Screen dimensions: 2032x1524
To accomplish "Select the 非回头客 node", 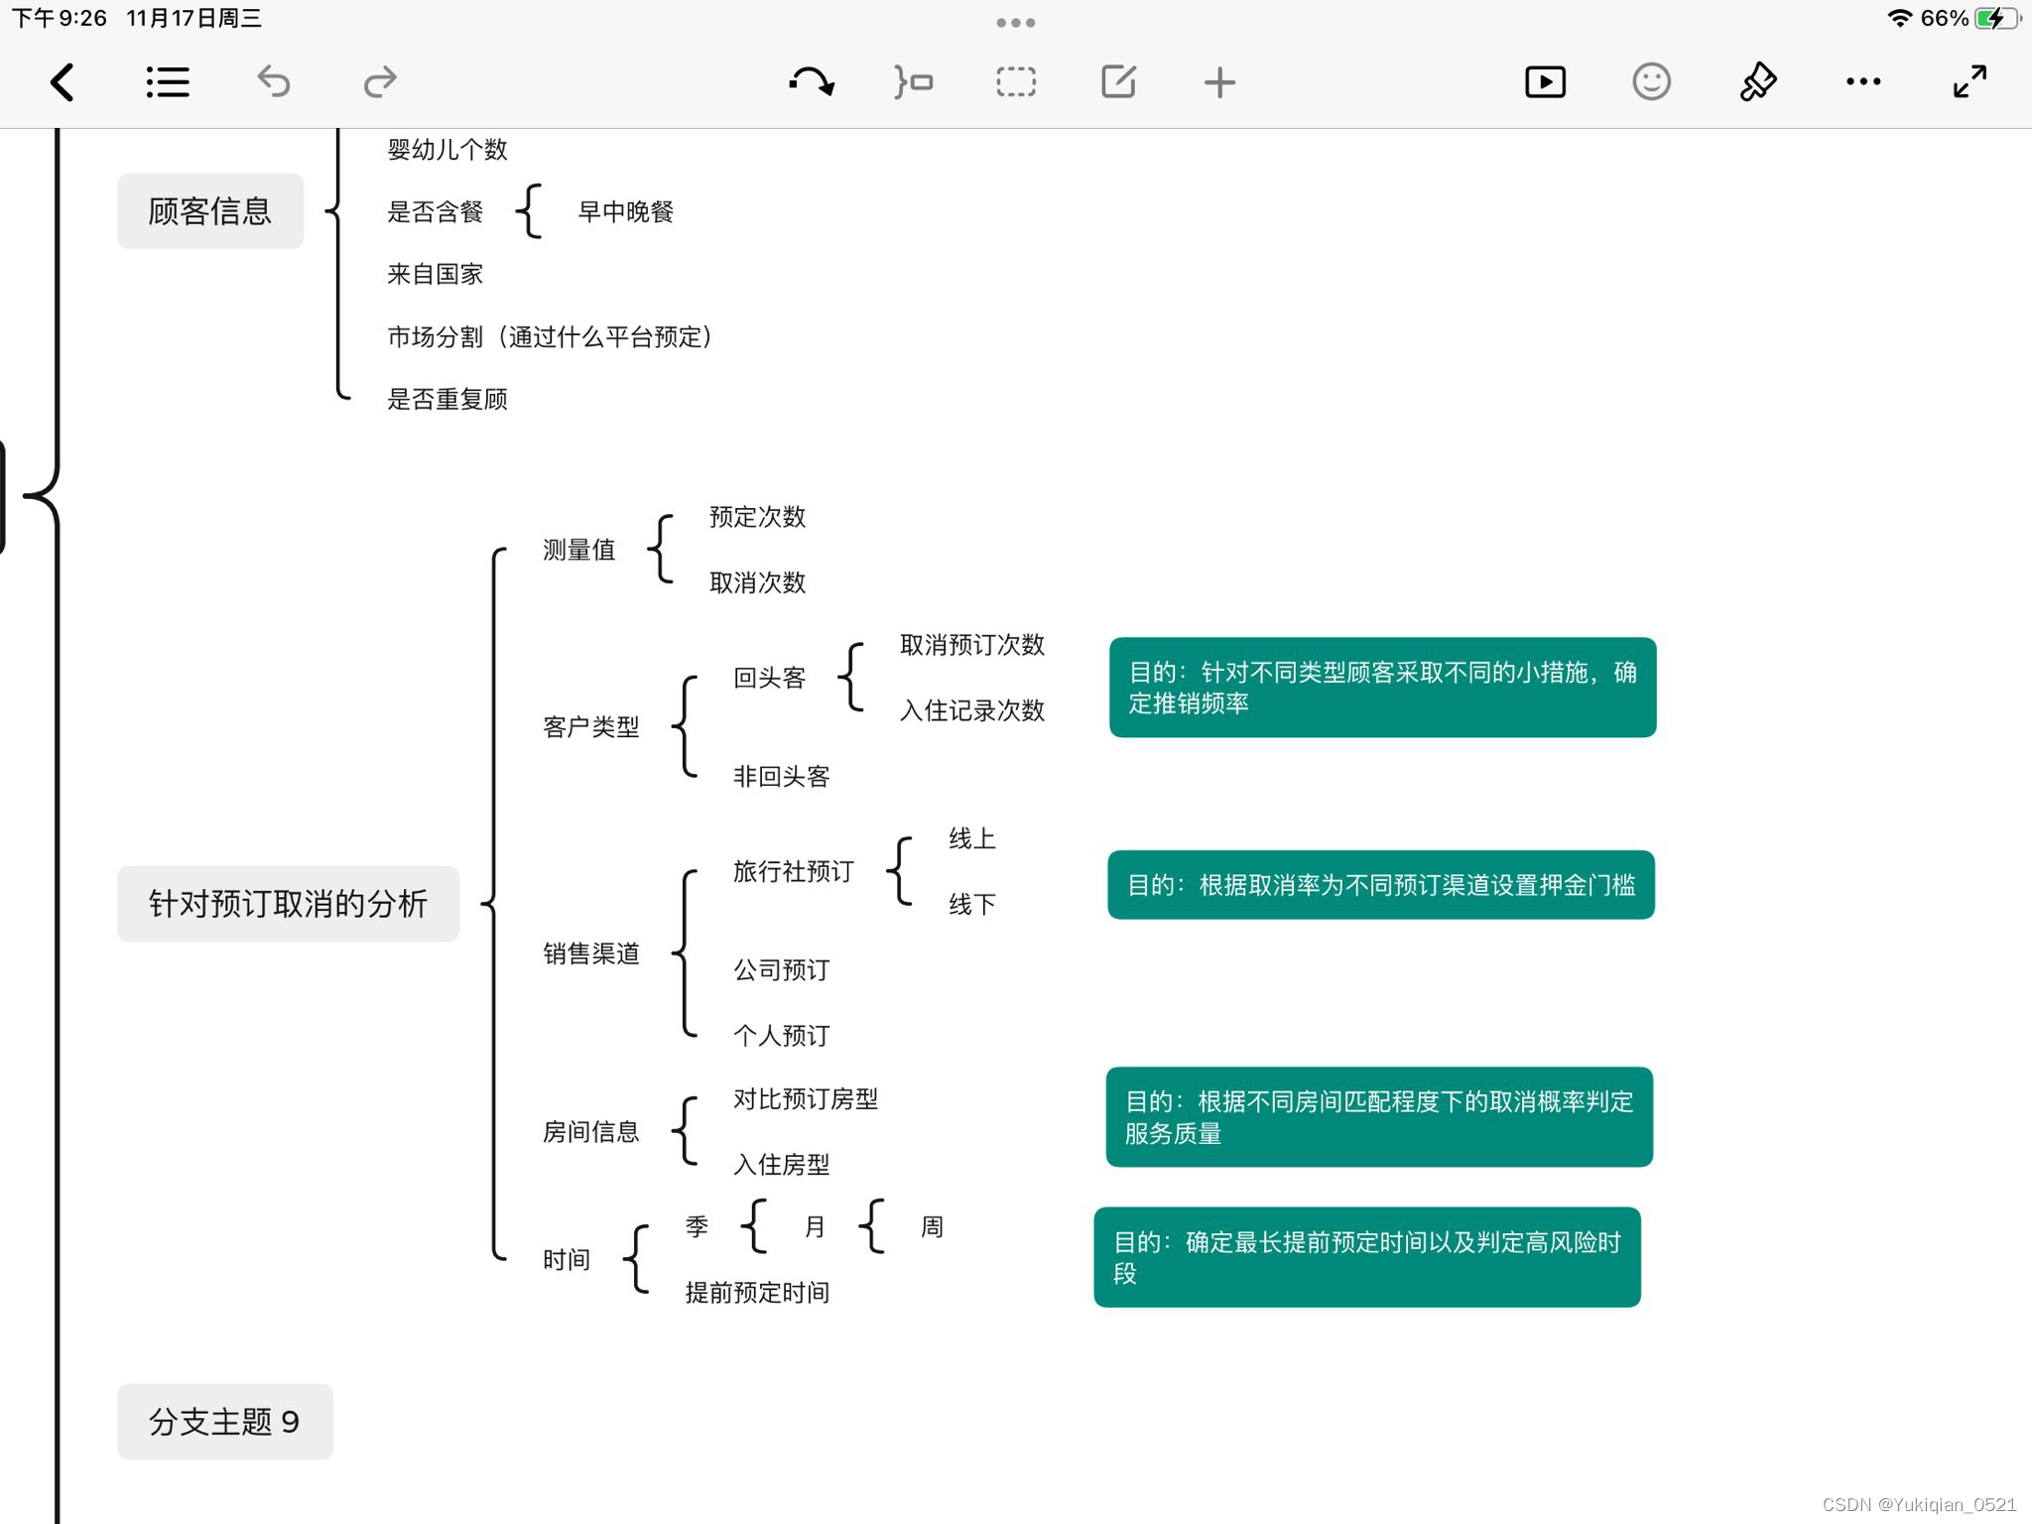I will [782, 776].
